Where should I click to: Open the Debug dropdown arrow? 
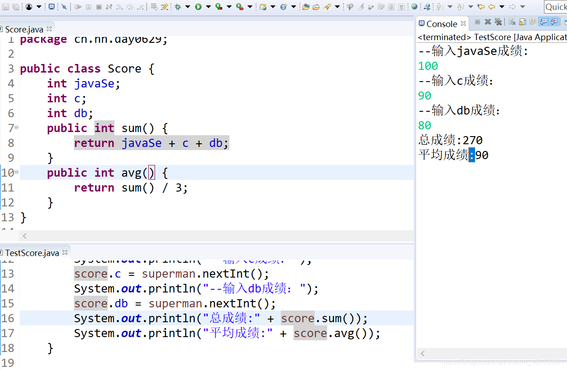point(187,7)
